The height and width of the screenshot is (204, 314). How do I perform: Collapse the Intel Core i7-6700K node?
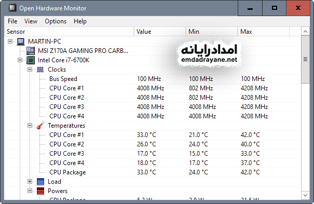[x=20, y=60]
